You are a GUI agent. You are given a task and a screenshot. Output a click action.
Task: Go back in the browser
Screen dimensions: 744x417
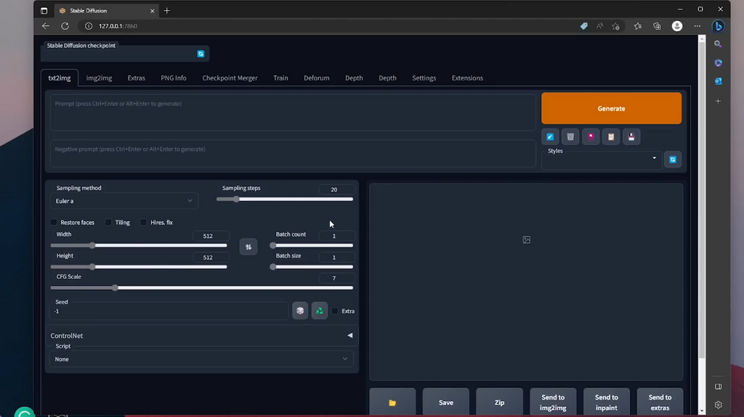[46, 26]
